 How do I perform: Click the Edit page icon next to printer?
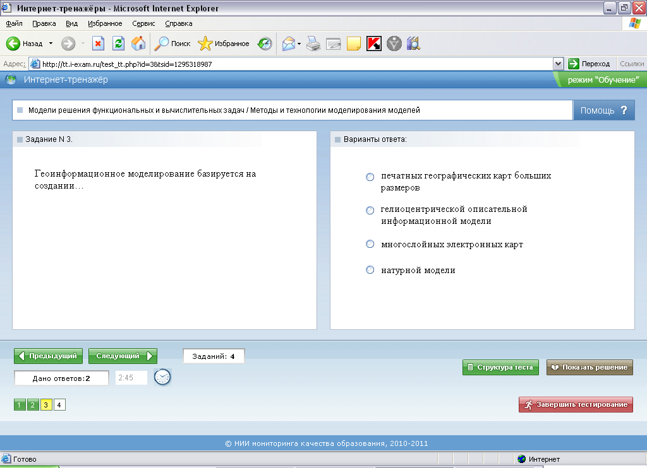point(334,44)
